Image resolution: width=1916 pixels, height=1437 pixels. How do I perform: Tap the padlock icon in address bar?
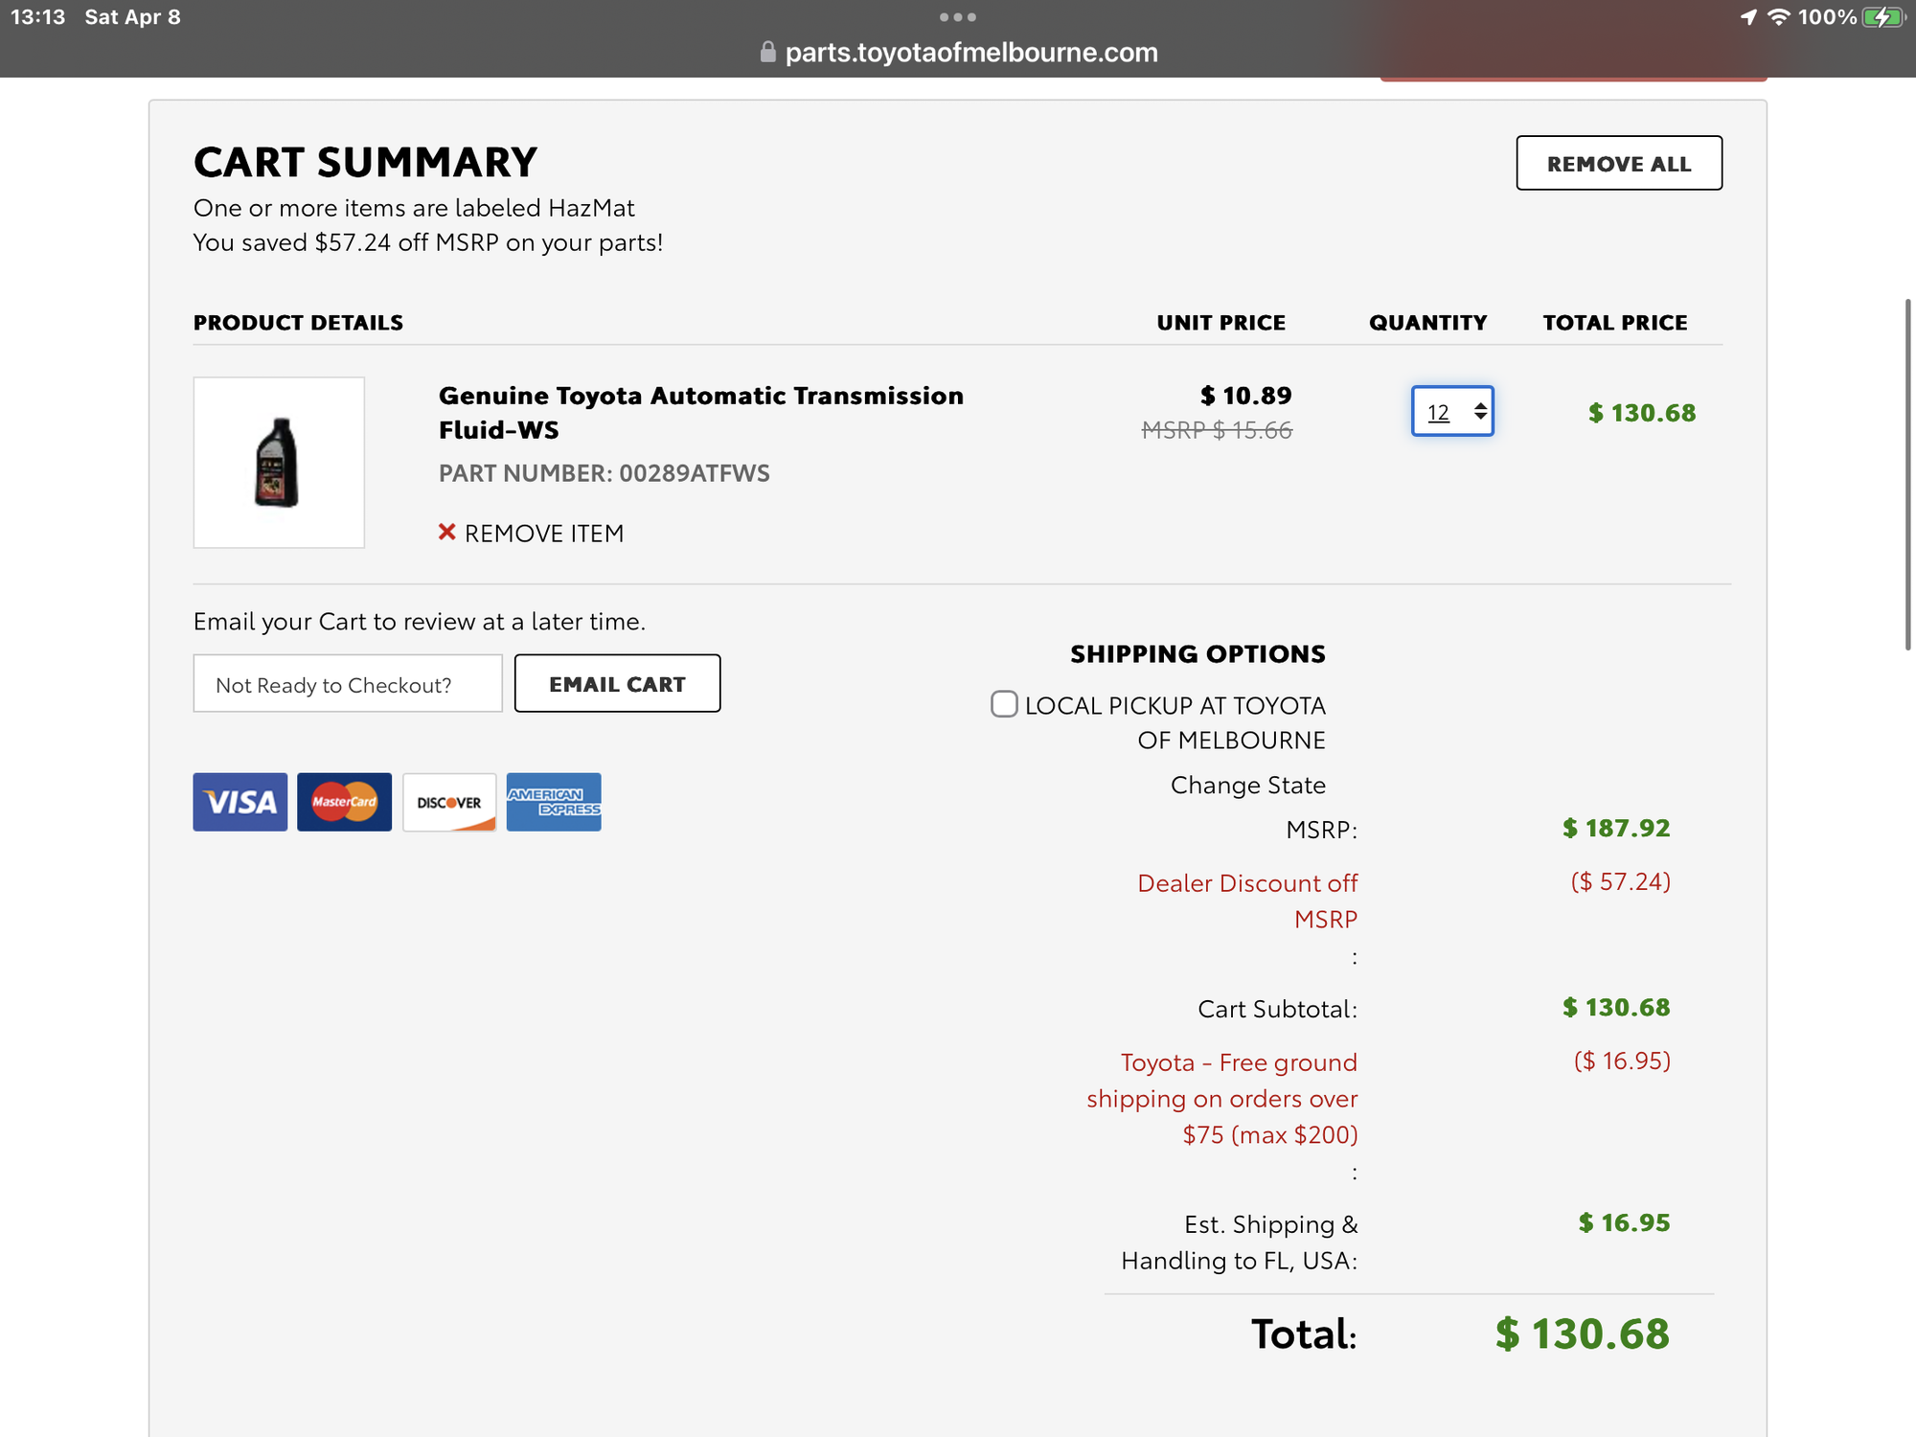(767, 52)
